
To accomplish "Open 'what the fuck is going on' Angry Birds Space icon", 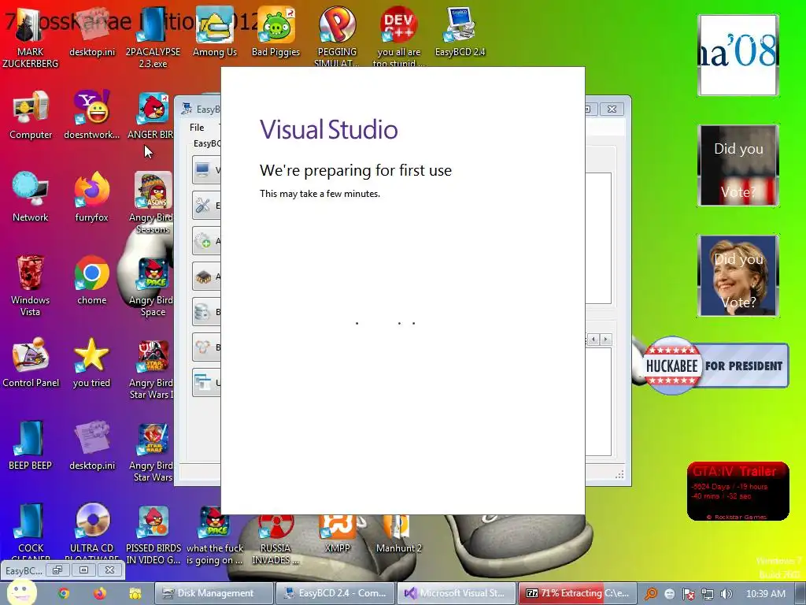I will pyautogui.click(x=214, y=533).
